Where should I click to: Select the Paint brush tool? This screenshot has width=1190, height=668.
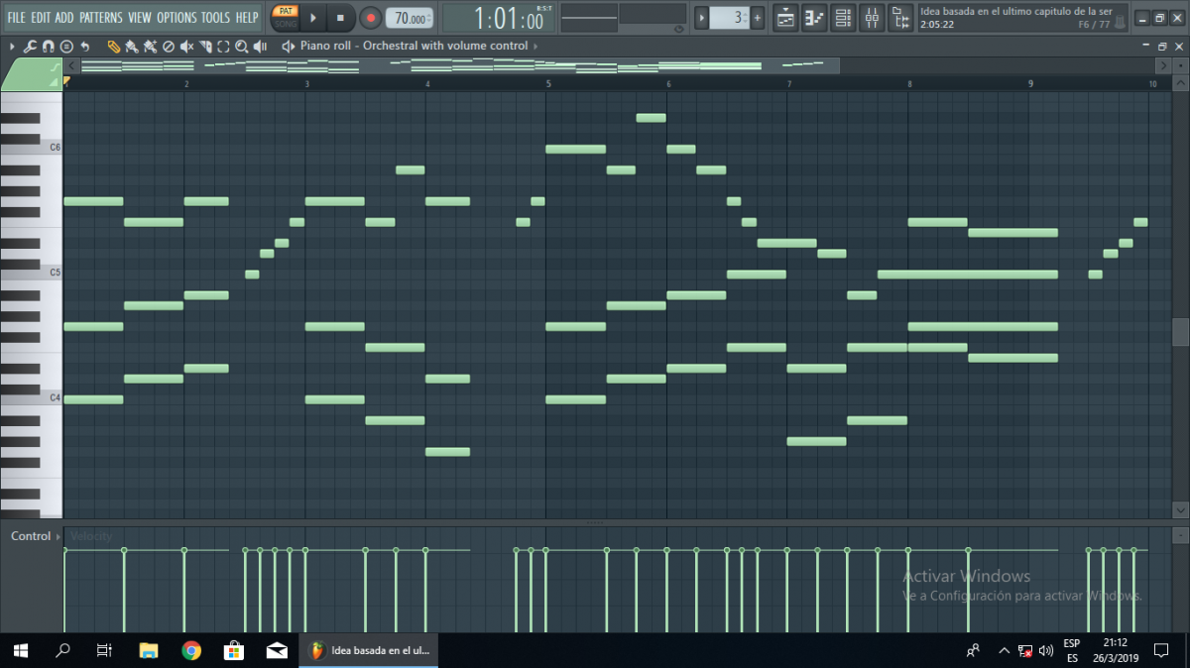pyautogui.click(x=131, y=47)
